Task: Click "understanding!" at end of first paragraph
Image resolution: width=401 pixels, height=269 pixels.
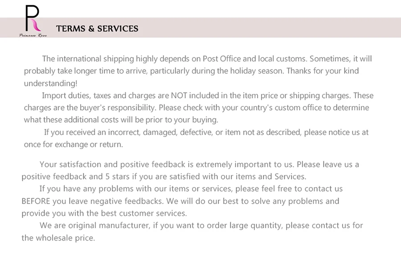Action: (50, 83)
